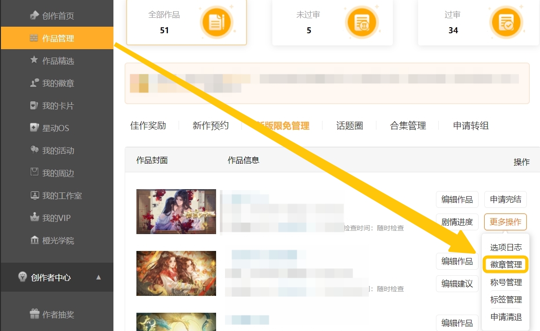Click the 创作首页 sidebar icon

(34, 15)
